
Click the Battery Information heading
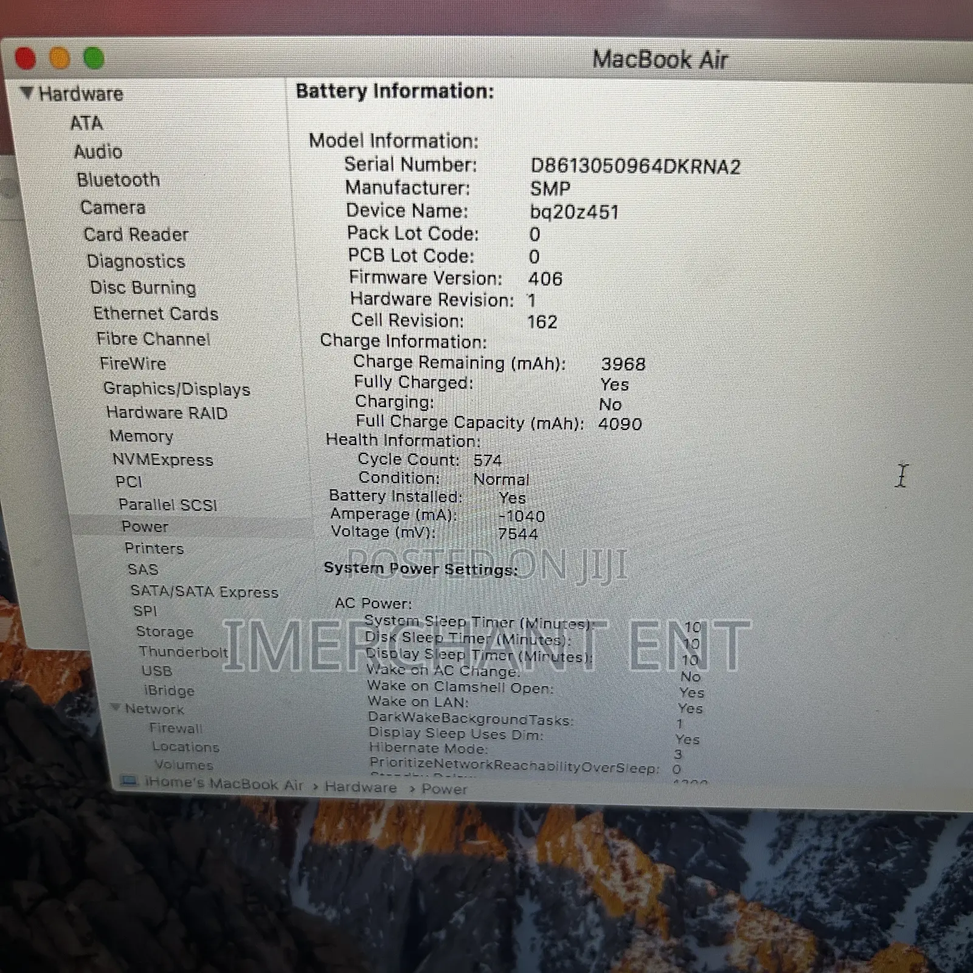click(395, 91)
